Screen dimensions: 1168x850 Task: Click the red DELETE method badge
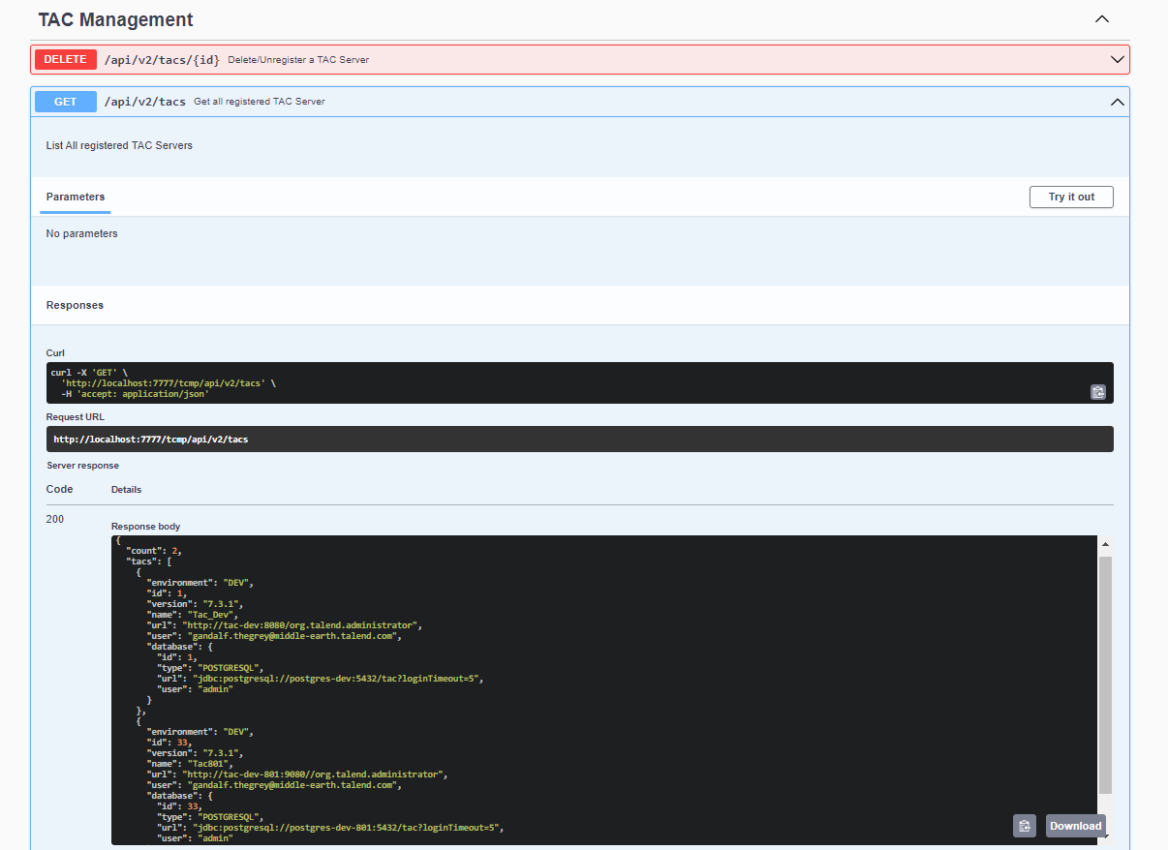[x=65, y=59]
